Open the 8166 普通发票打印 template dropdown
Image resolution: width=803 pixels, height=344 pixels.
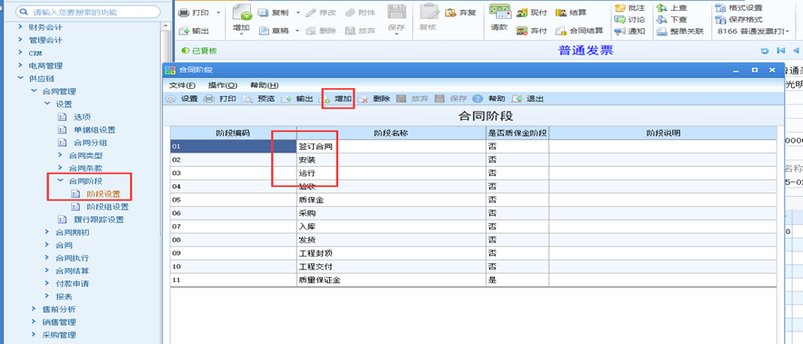click(787, 31)
